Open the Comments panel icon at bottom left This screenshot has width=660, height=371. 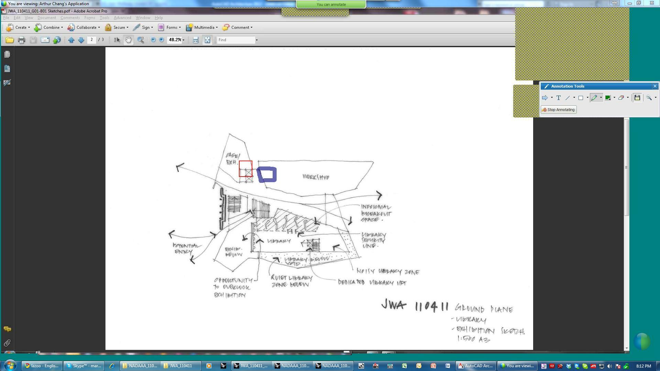[x=7, y=329]
